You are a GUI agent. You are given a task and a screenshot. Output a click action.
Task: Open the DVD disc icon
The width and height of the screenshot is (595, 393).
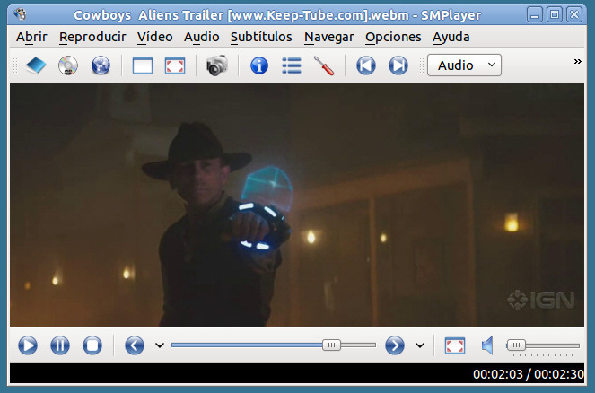[x=68, y=65]
